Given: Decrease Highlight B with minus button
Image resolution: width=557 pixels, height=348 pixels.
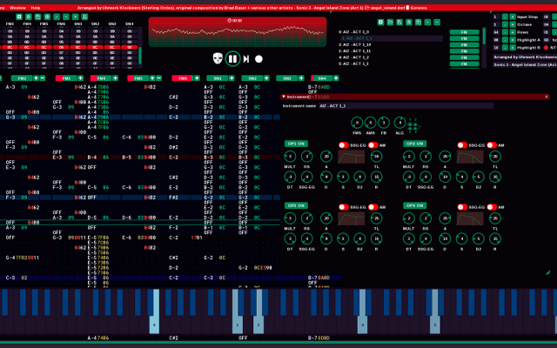Looking at the screenshot, I should click(x=505, y=48).
